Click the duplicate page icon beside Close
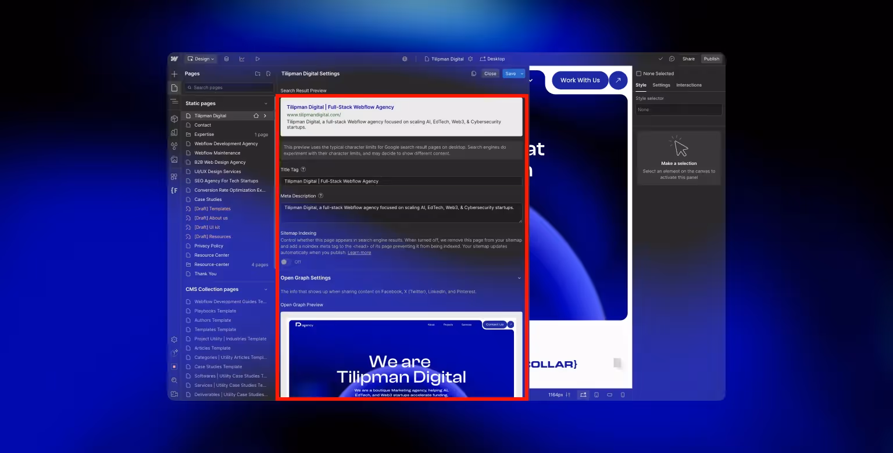The image size is (893, 453). (474, 74)
